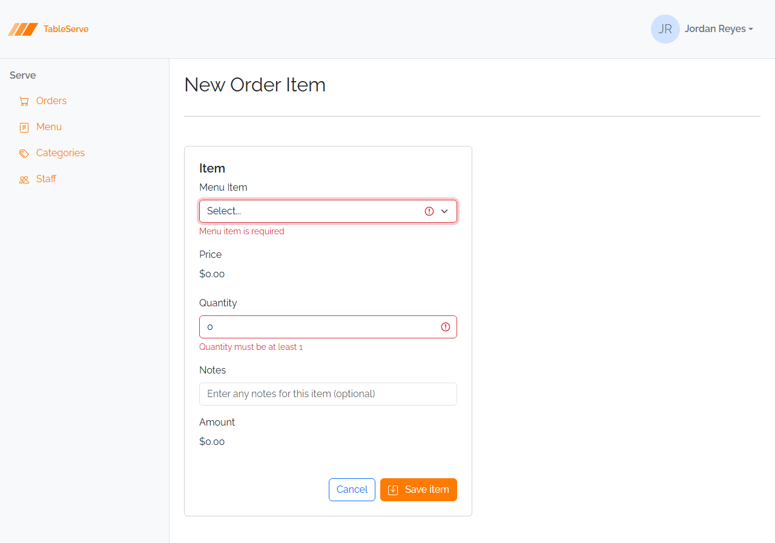Screen dimensions: 775x543
Task: Click the TableServe brand link
Action: coord(48,29)
